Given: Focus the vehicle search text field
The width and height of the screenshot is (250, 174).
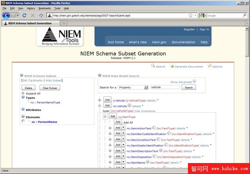Looking at the screenshot, I should 165,87.
